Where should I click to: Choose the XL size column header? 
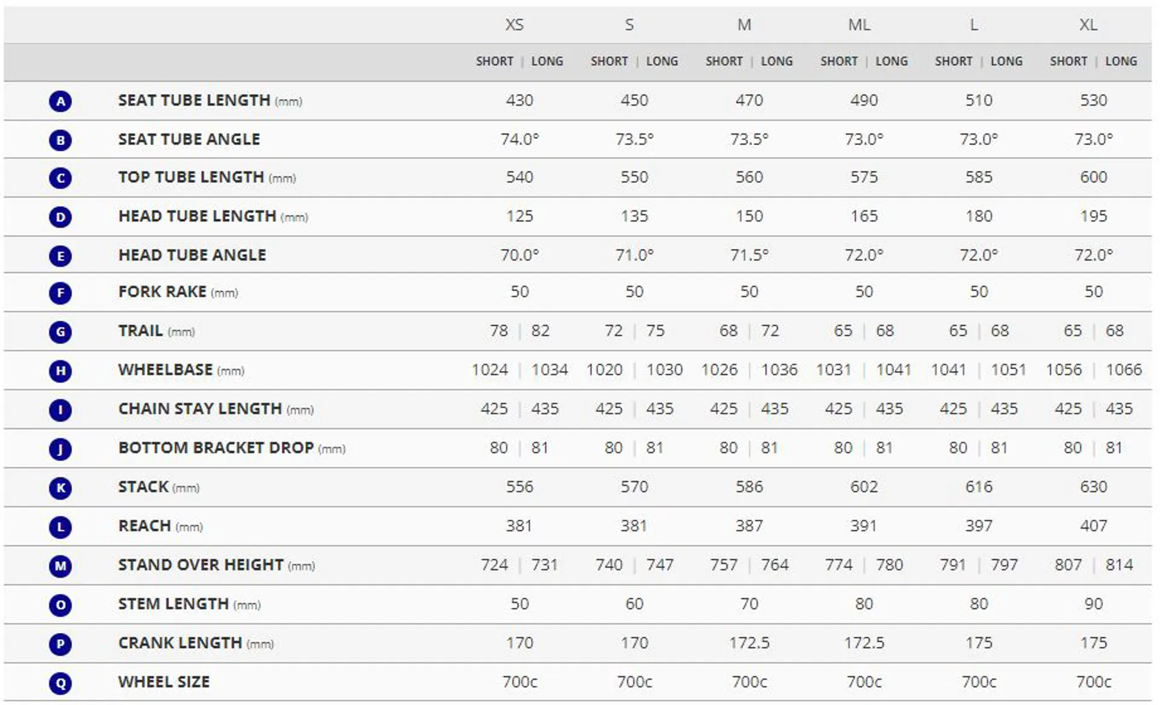(1088, 25)
